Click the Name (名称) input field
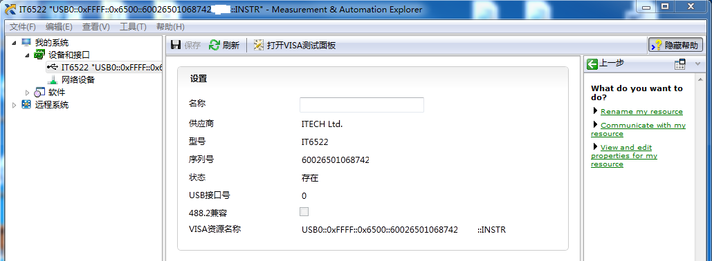 click(361, 105)
